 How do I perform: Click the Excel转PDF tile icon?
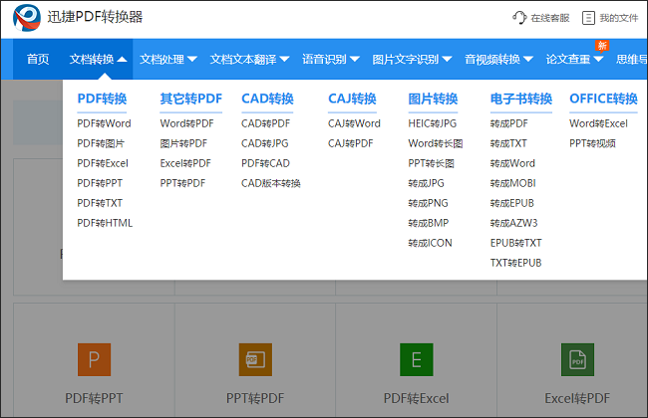(576, 358)
